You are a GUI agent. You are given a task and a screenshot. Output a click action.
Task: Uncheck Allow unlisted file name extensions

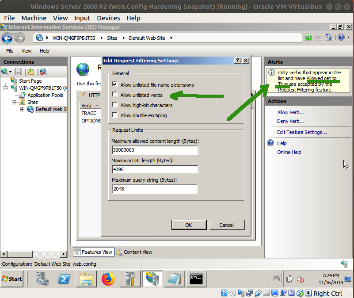point(115,84)
